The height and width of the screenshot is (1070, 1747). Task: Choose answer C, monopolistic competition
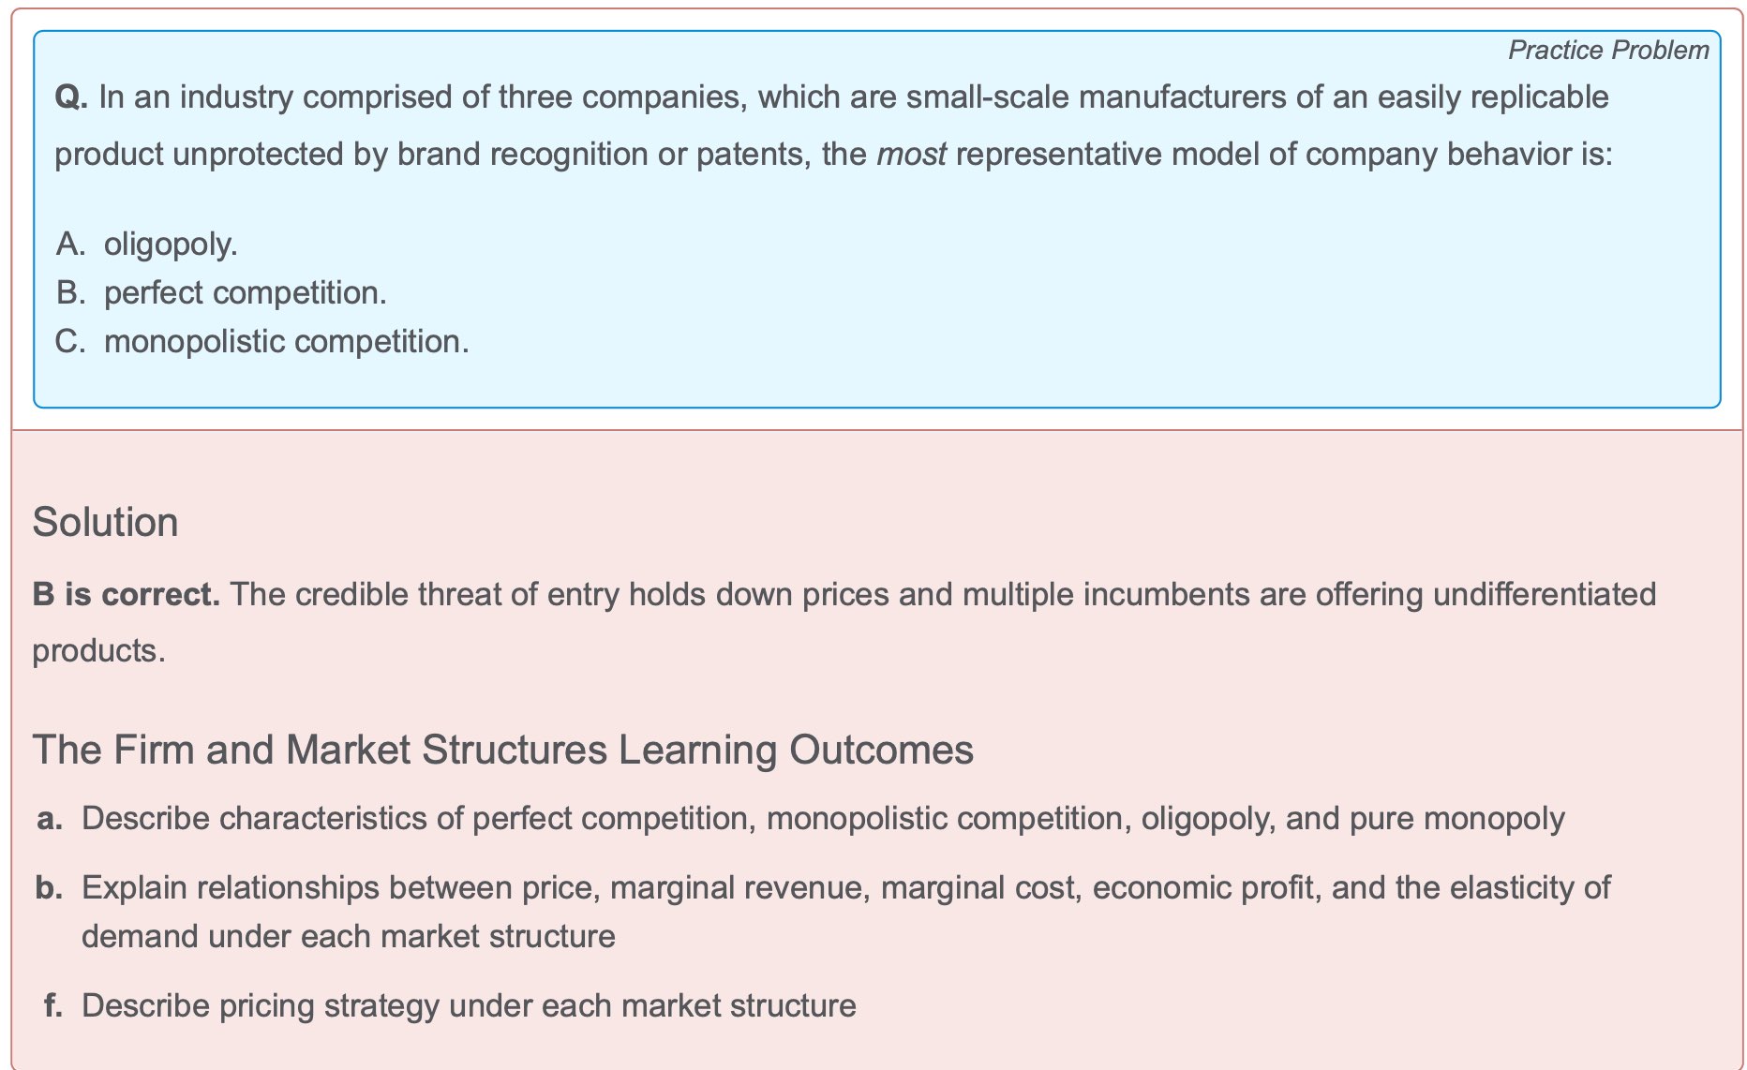pos(285,341)
